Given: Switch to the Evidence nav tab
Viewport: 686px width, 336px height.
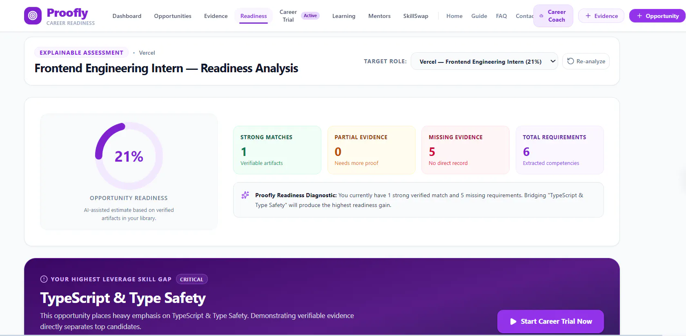Looking at the screenshot, I should [216, 16].
